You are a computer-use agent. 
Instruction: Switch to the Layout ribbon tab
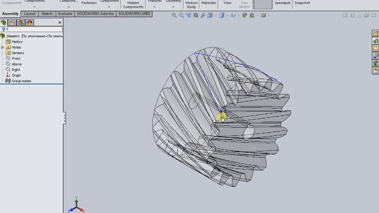pos(30,14)
